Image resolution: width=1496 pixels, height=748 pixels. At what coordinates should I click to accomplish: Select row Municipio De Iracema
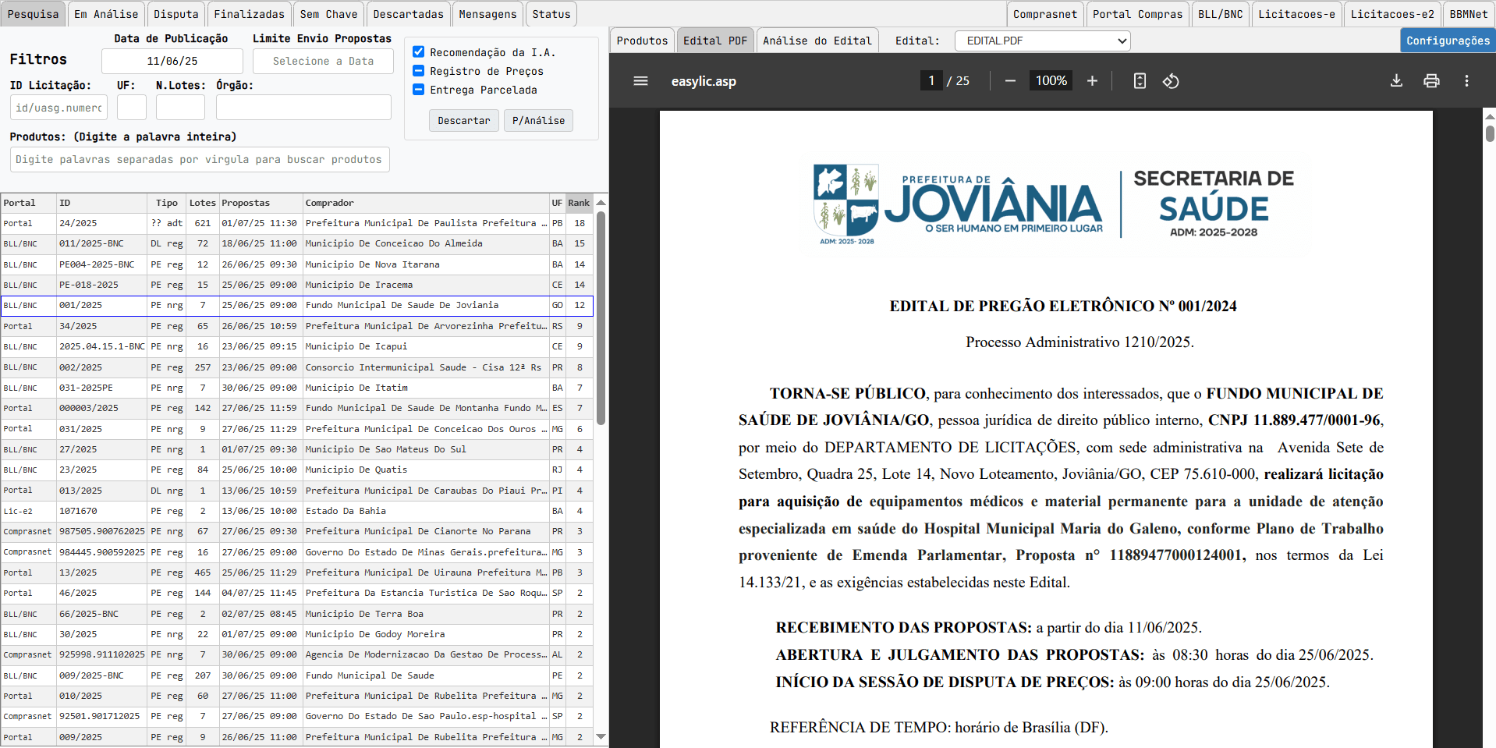[x=297, y=285]
